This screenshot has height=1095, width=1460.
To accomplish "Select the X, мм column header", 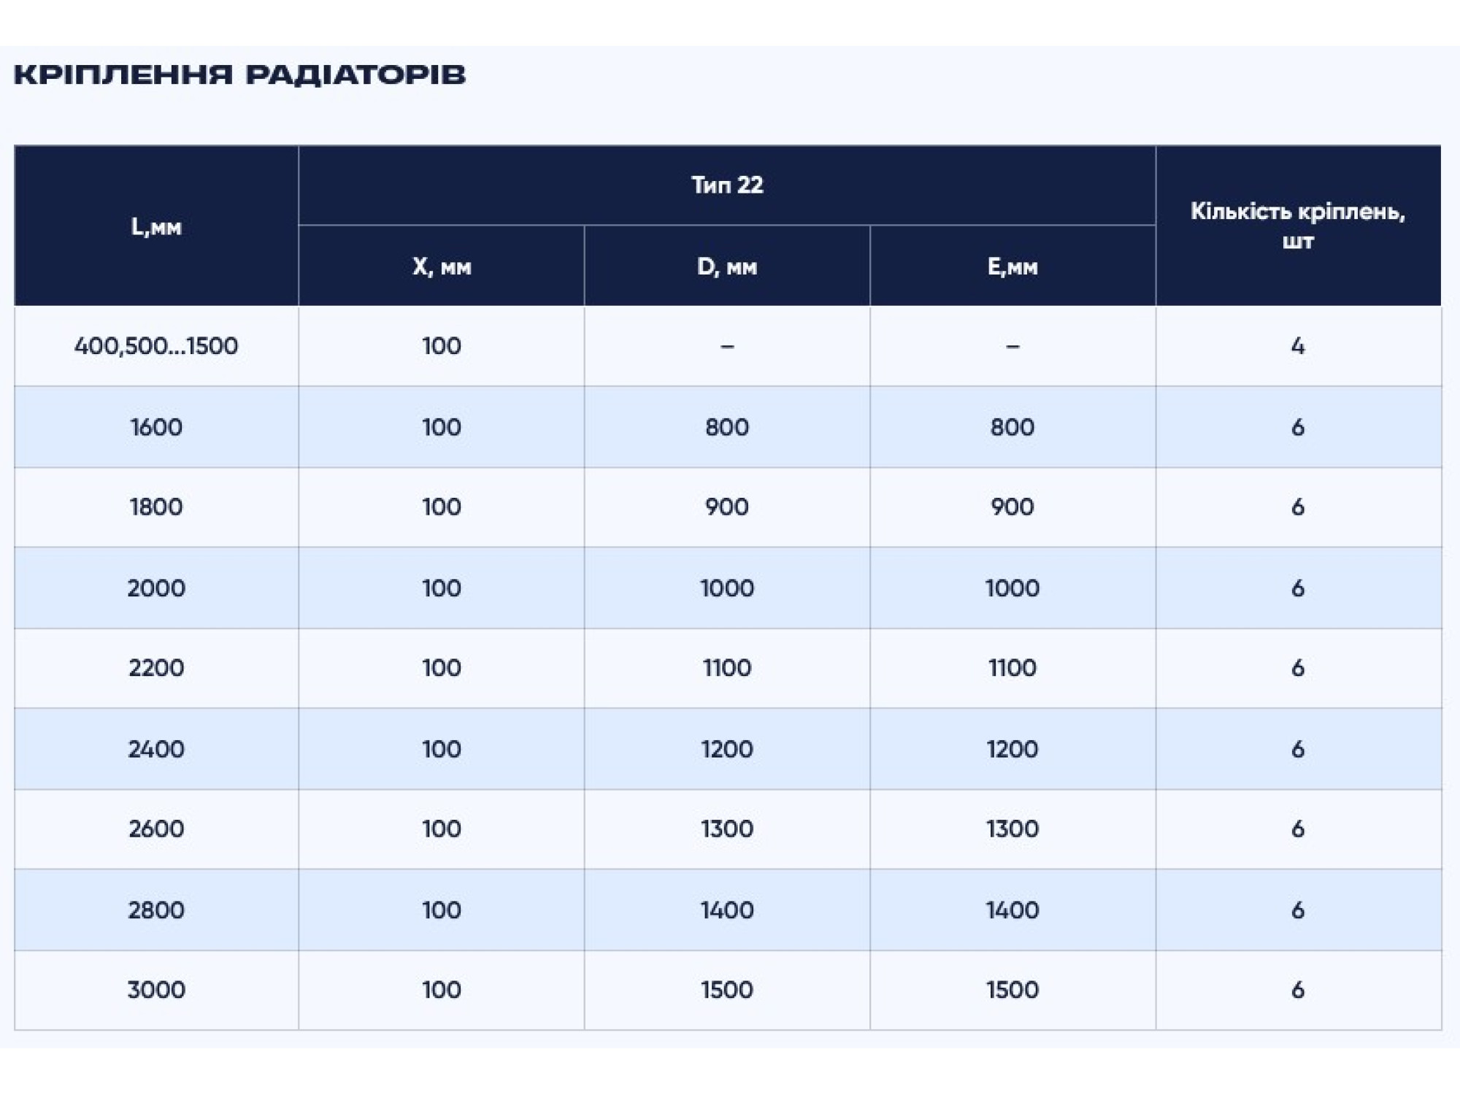I will pyautogui.click(x=442, y=266).
